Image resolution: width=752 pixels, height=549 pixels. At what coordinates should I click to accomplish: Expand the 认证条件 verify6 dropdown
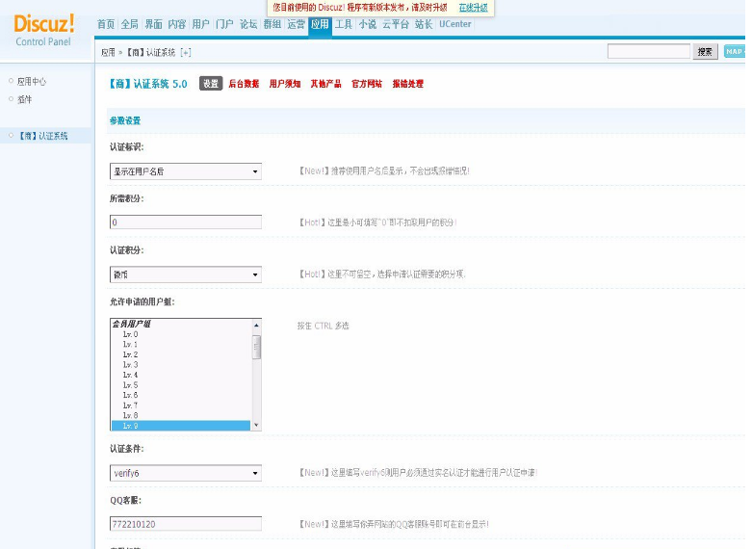point(186,473)
